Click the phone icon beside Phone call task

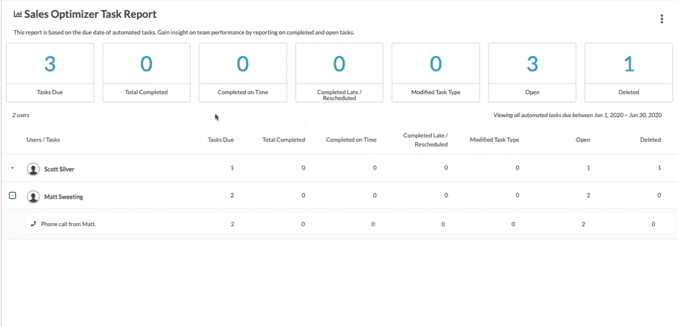point(33,224)
